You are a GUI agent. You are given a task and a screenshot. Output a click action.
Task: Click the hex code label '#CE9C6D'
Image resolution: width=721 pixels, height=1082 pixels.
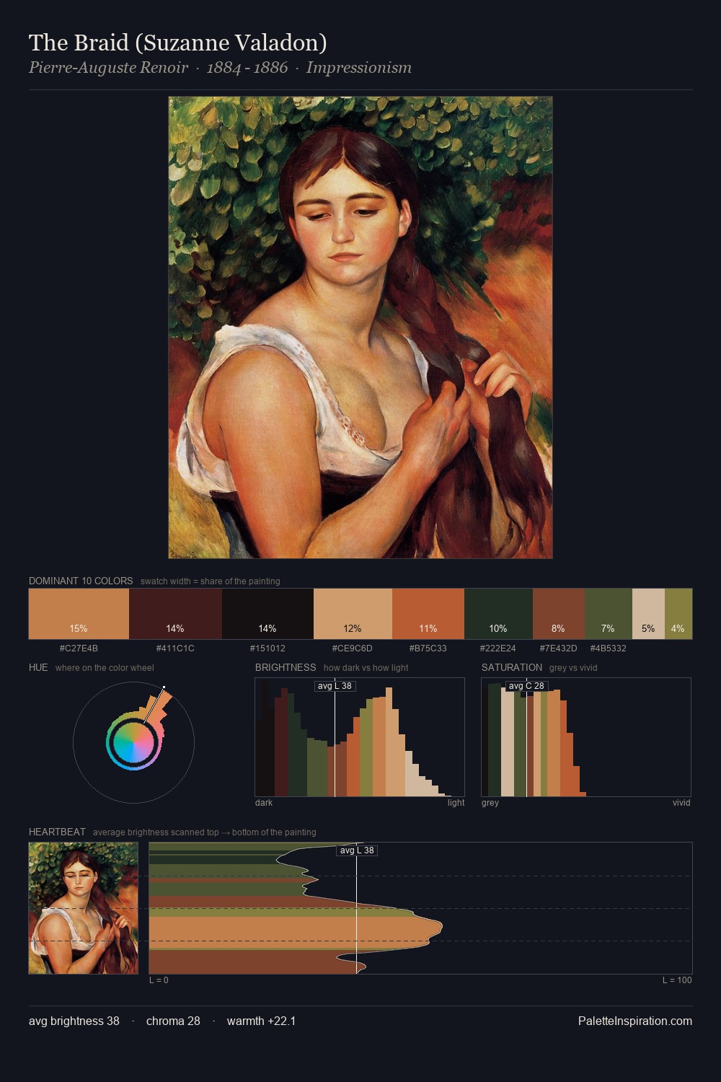(353, 648)
